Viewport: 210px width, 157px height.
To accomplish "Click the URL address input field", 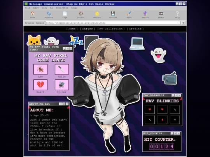I will click(113, 23).
